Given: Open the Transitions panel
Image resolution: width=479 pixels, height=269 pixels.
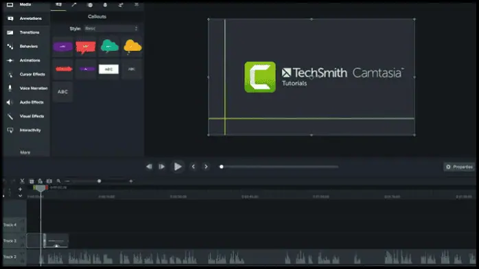Looking at the screenshot, I should [25, 32].
